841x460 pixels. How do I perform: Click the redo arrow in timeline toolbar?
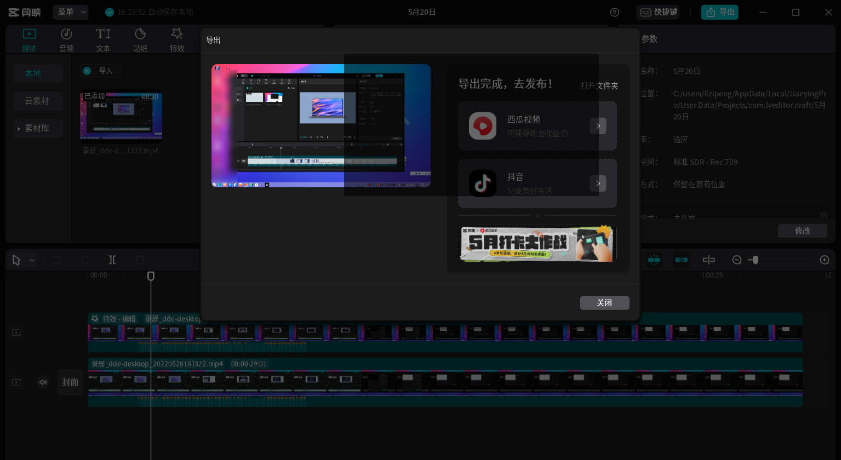pos(84,260)
